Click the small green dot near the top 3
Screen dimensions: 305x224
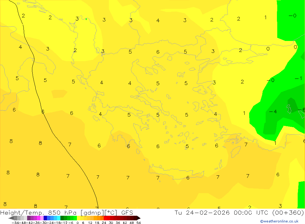[86, 19]
